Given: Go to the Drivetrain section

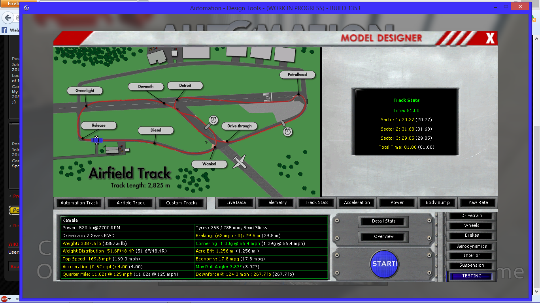Looking at the screenshot, I should tap(472, 216).
